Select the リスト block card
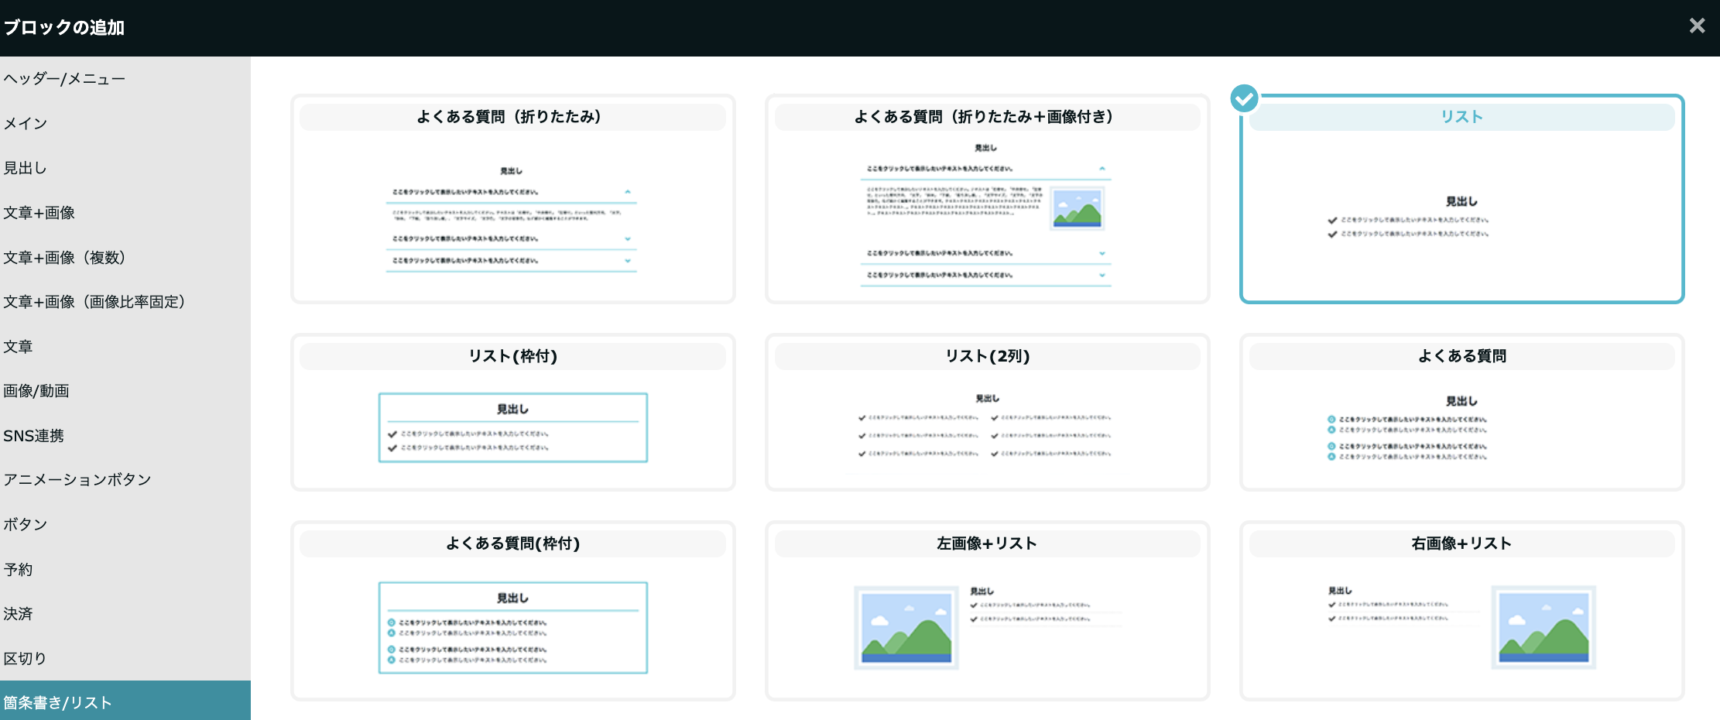Image resolution: width=1720 pixels, height=720 pixels. (x=1462, y=199)
